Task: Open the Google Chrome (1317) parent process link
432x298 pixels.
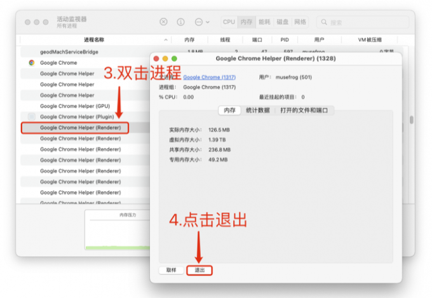Action: pos(210,77)
